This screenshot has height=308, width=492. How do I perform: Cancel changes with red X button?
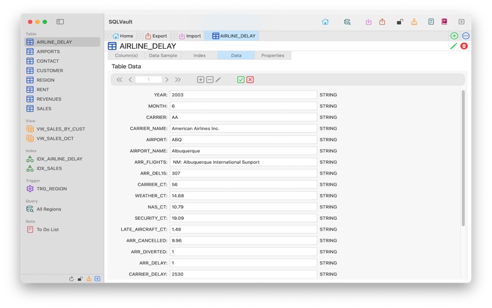click(x=250, y=80)
